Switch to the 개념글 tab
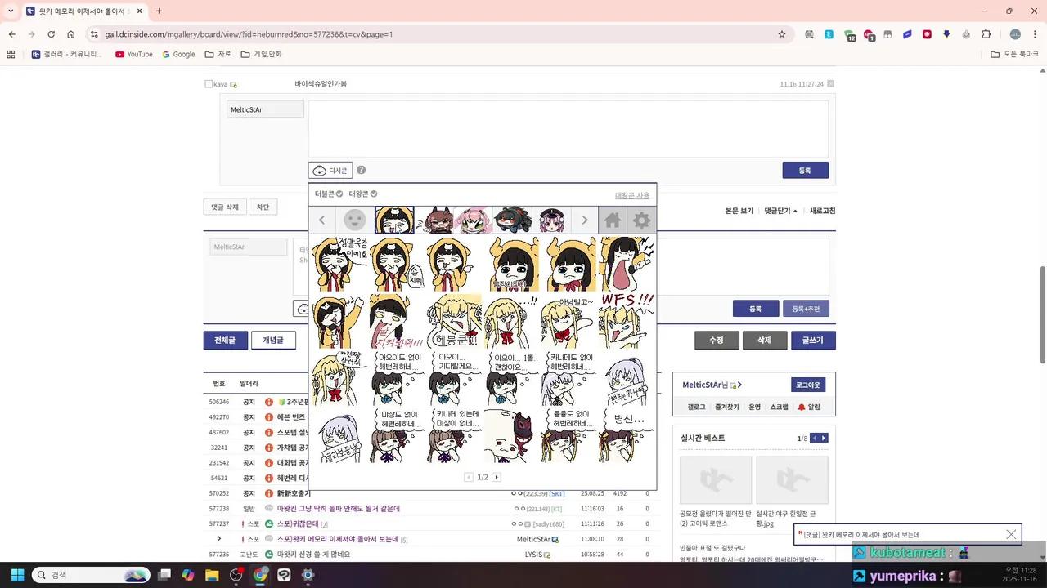This screenshot has width=1047, height=588. click(273, 340)
